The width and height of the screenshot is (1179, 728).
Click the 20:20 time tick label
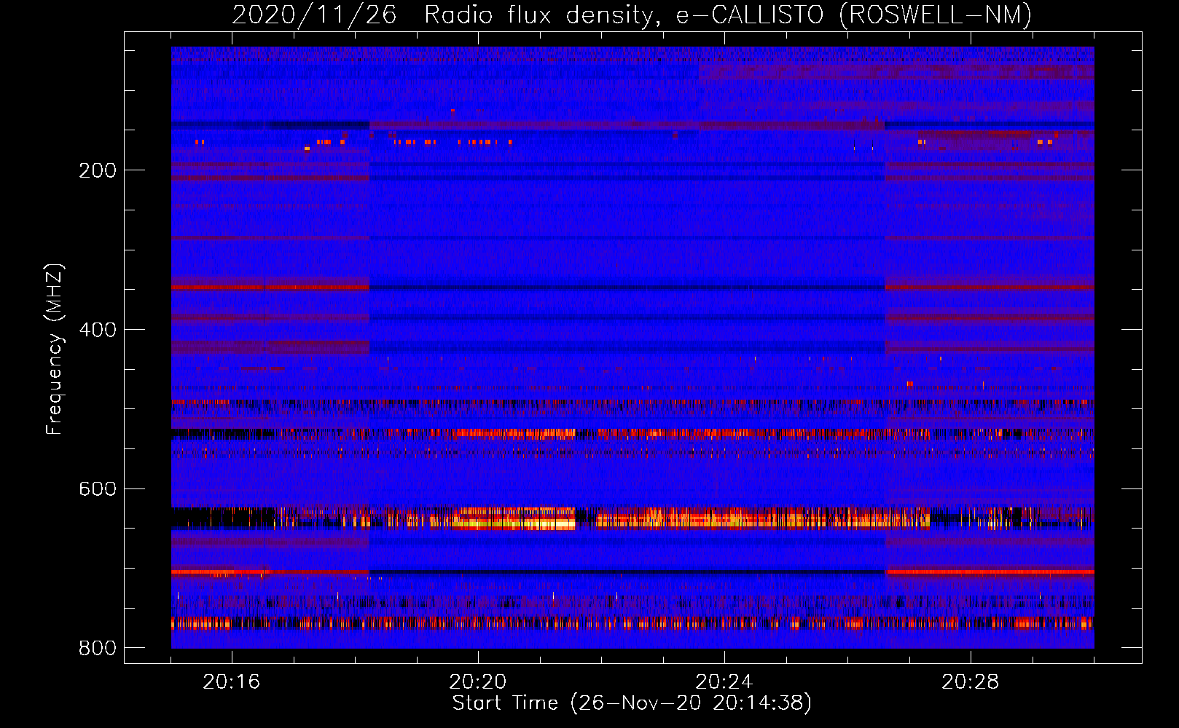[478, 682]
